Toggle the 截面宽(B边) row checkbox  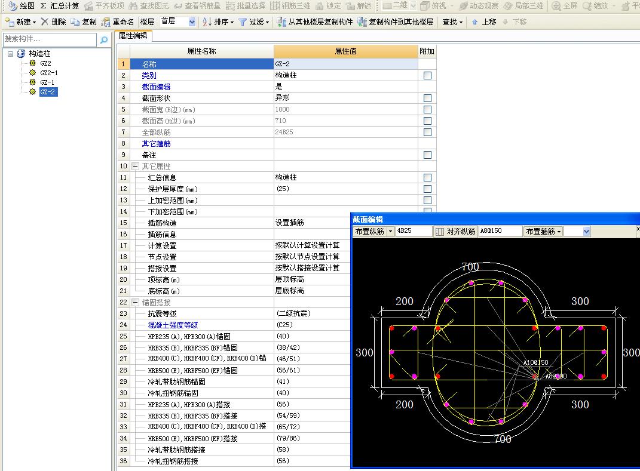(427, 110)
